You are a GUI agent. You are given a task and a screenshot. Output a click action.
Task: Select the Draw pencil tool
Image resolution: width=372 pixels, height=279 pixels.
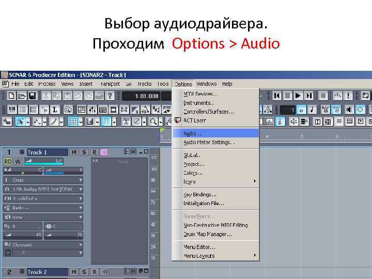click(x=54, y=121)
